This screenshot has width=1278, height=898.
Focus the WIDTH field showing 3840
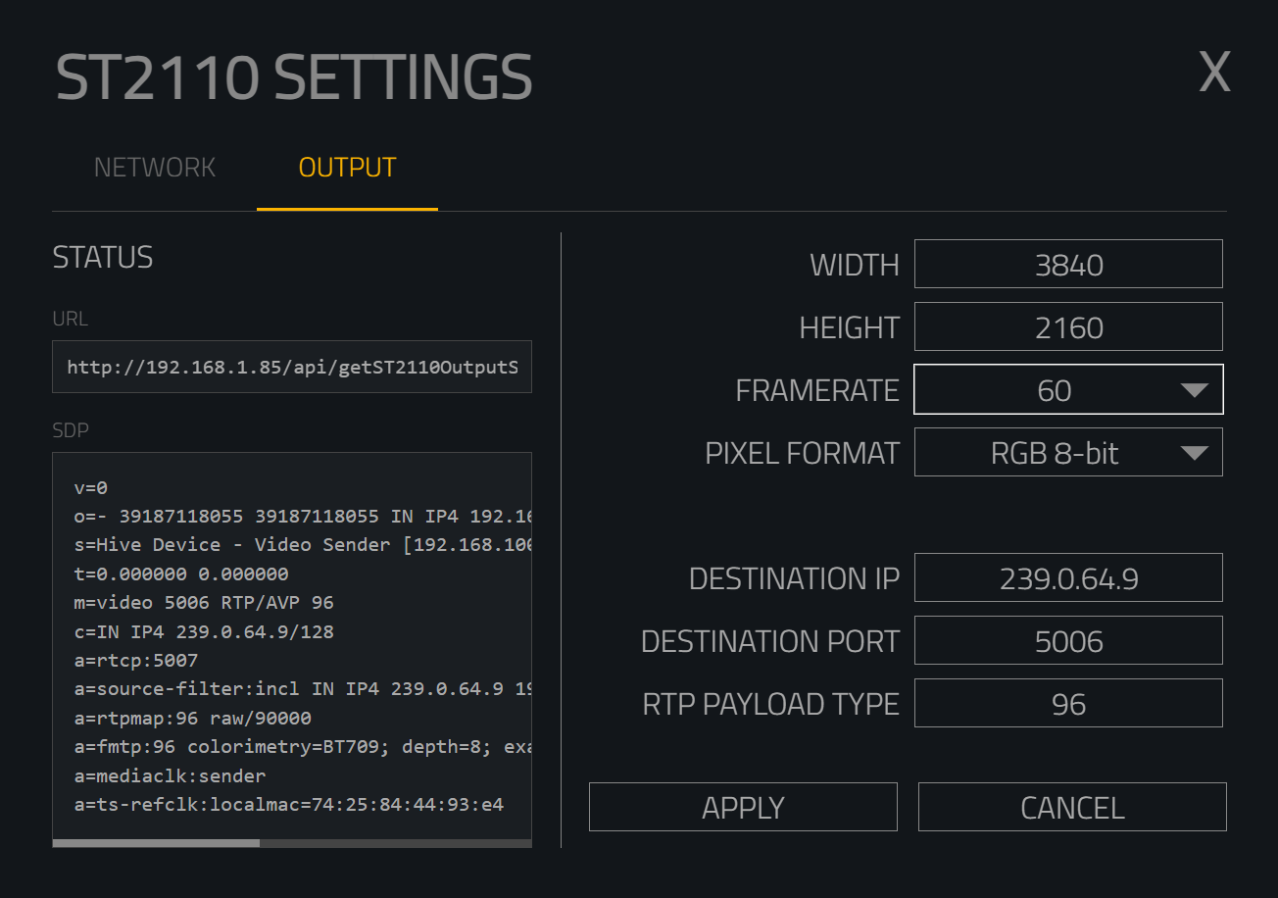pos(1068,265)
